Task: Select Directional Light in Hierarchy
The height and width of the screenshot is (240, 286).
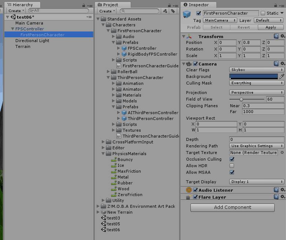Action: coord(32,41)
